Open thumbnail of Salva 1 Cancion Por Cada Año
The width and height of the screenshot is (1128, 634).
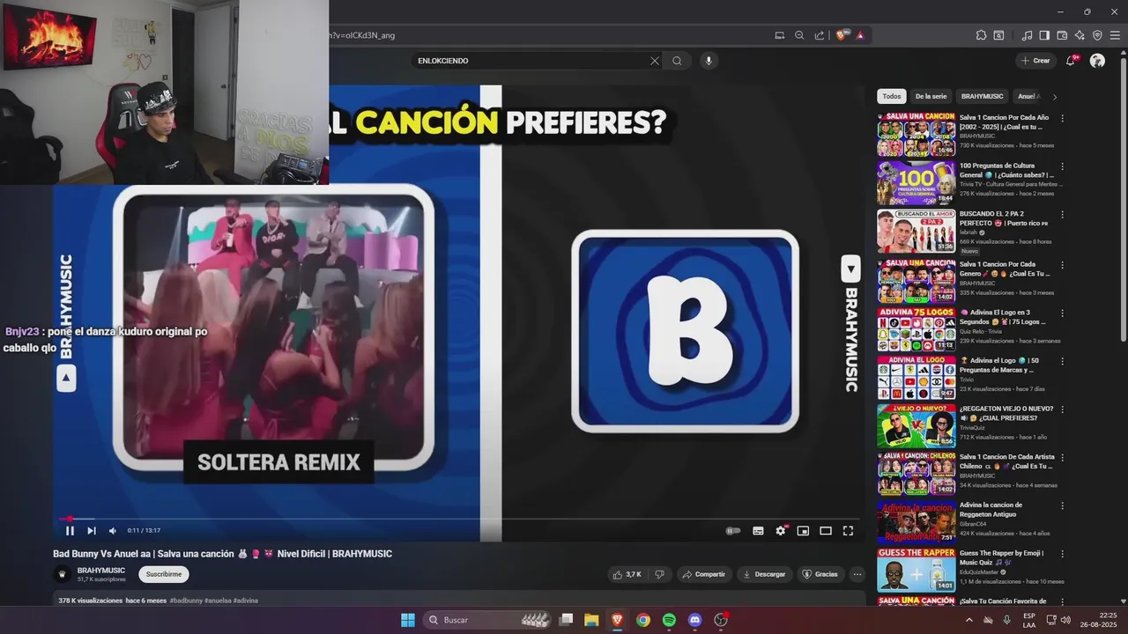(x=916, y=134)
